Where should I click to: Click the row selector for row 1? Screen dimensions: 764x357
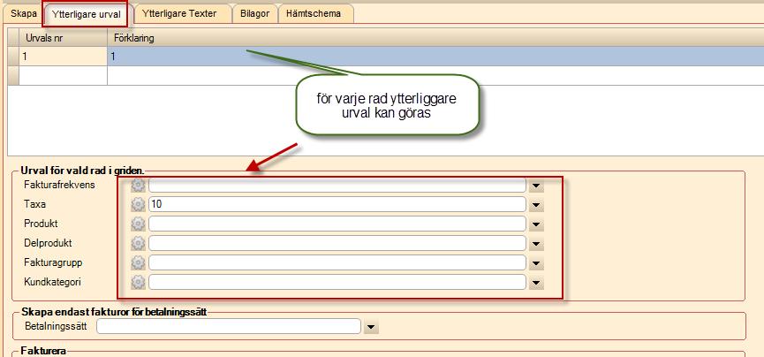tap(13, 57)
